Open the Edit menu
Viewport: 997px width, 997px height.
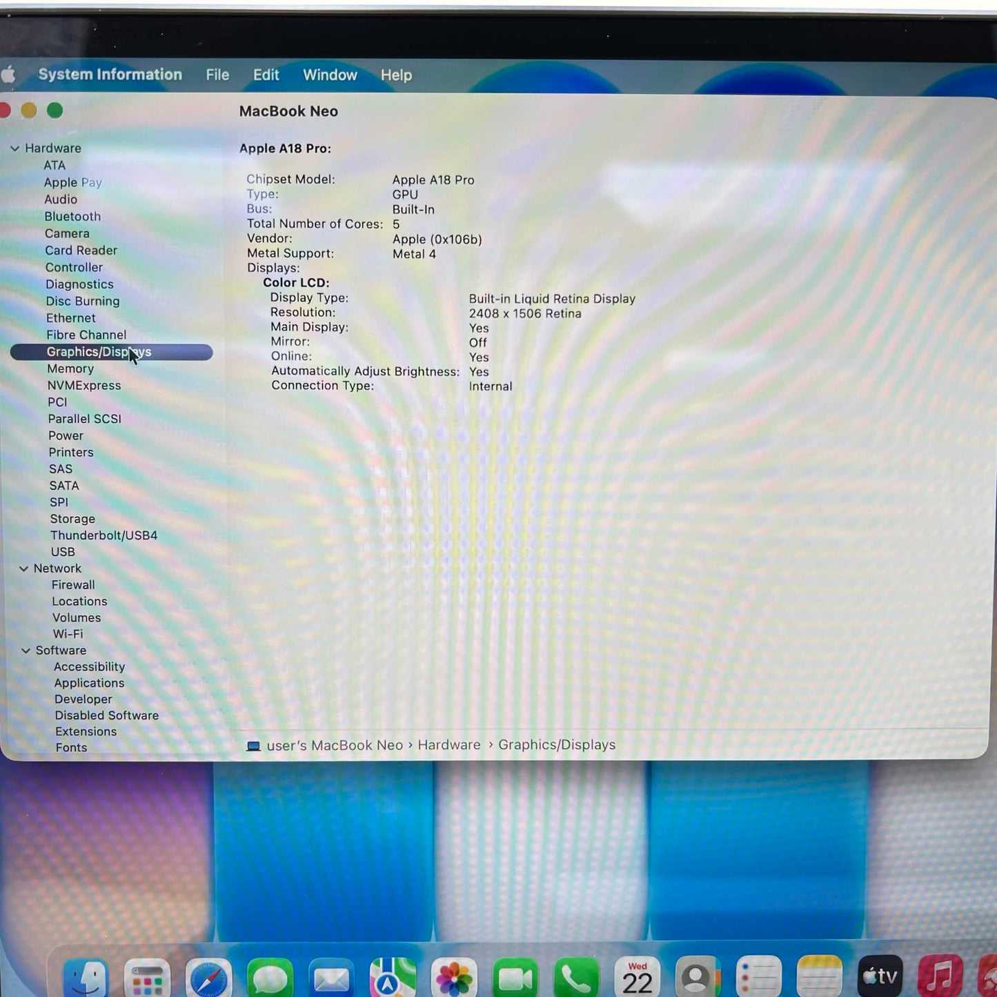point(266,75)
